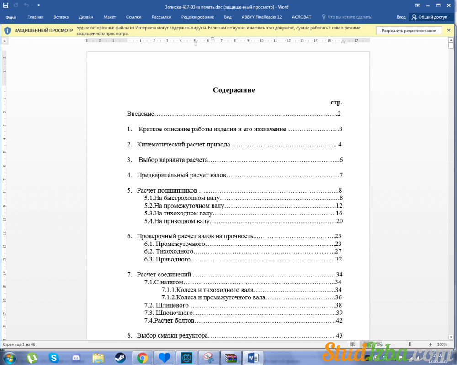
Task: Open the ACROBAT ribbon tab
Action: coord(301,17)
